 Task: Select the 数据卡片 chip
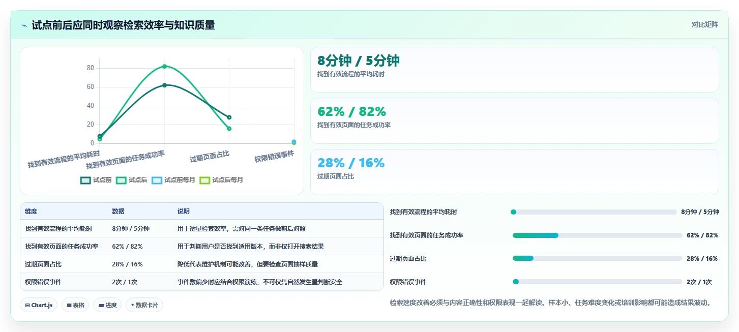point(144,305)
